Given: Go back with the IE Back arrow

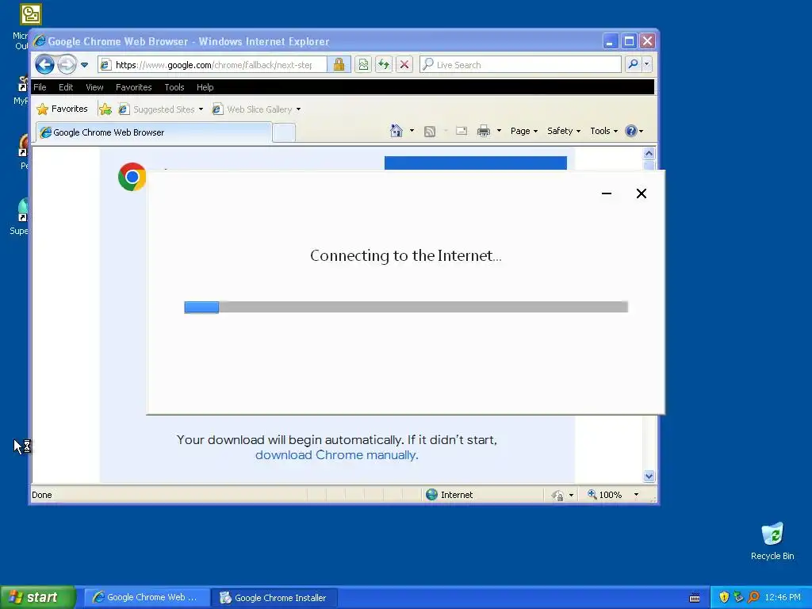Looking at the screenshot, I should [x=44, y=65].
